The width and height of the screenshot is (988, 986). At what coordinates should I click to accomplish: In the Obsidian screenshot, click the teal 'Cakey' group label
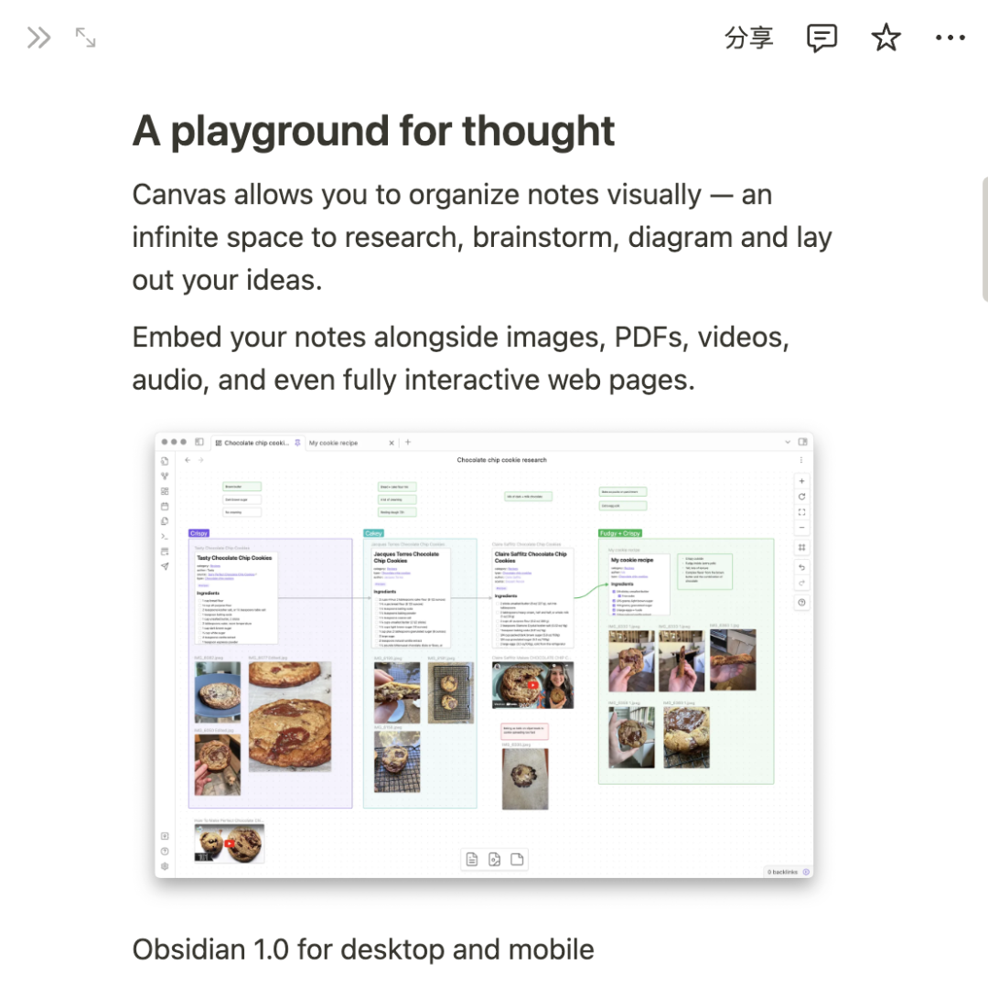373,533
